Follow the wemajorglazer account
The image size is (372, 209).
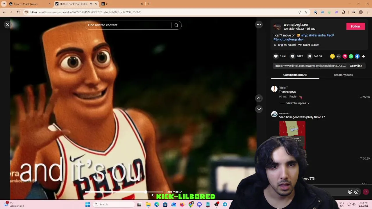tap(355, 26)
